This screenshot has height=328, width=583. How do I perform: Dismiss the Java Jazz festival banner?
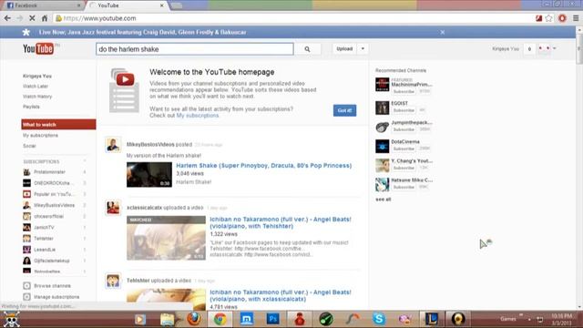point(443,33)
